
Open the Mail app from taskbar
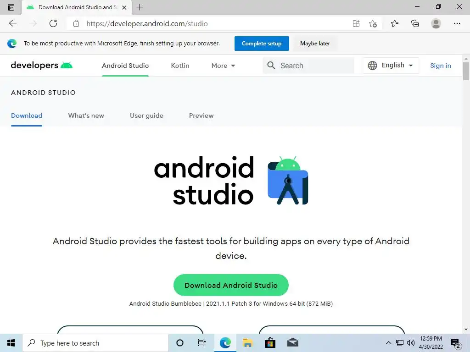click(292, 343)
